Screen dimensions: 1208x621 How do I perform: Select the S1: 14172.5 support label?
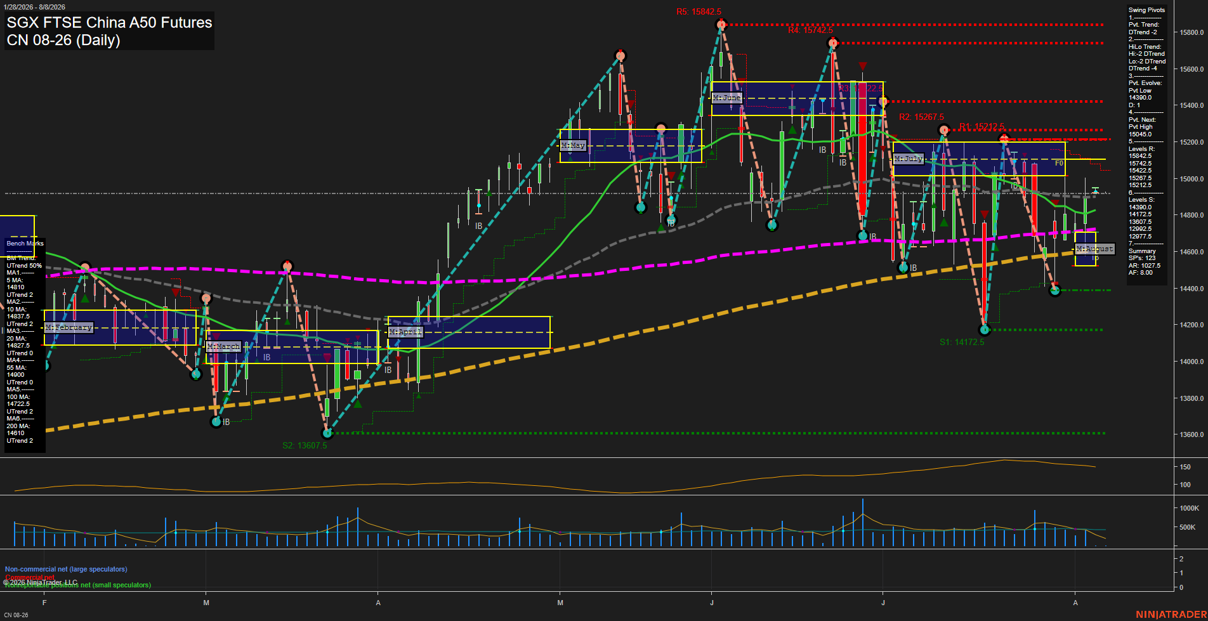click(x=962, y=342)
